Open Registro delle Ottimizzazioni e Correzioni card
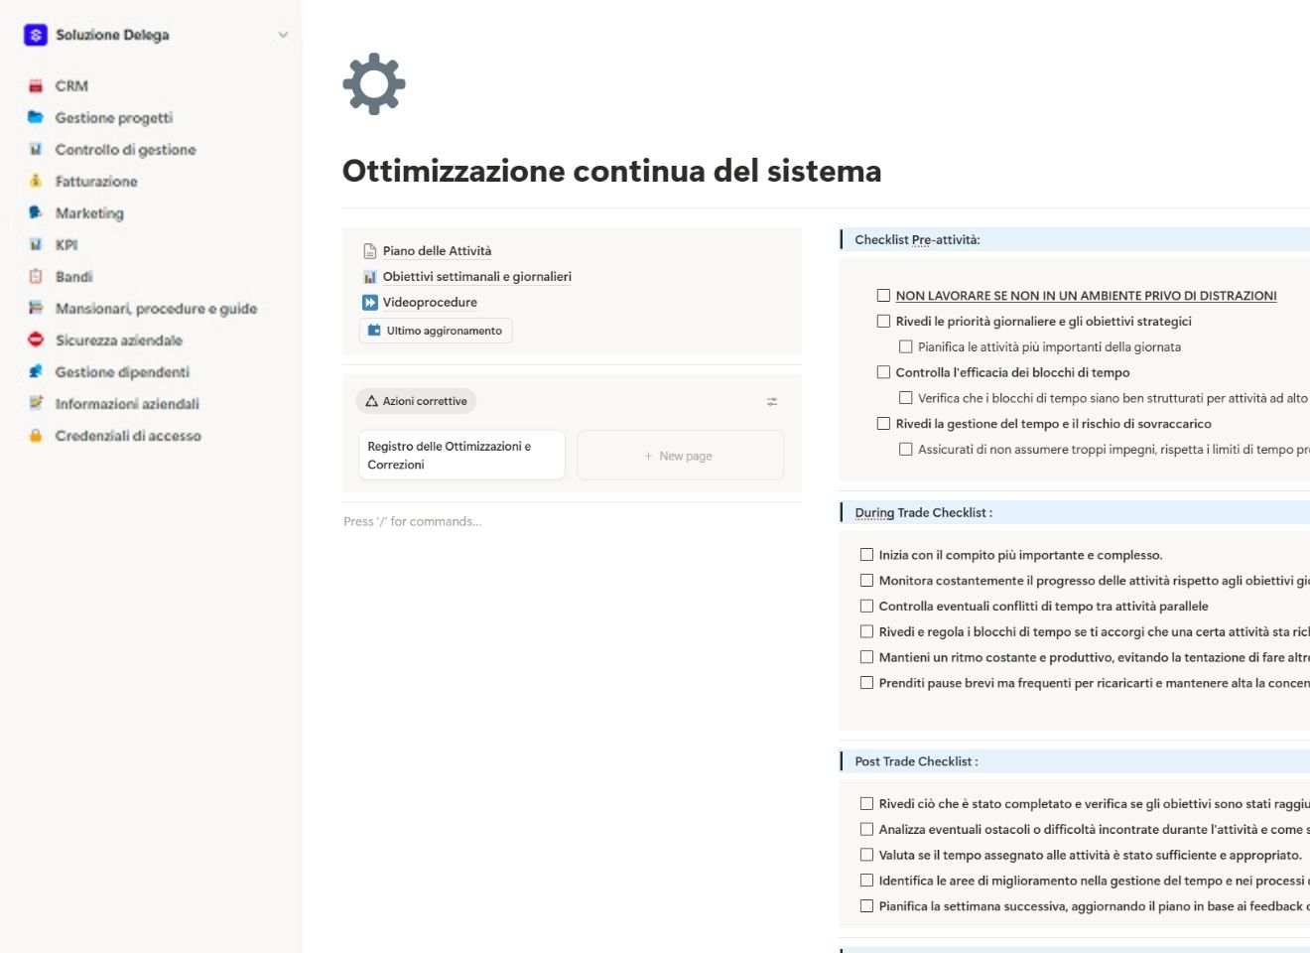Viewport: 1310px width, 953px height. pyautogui.click(x=460, y=455)
